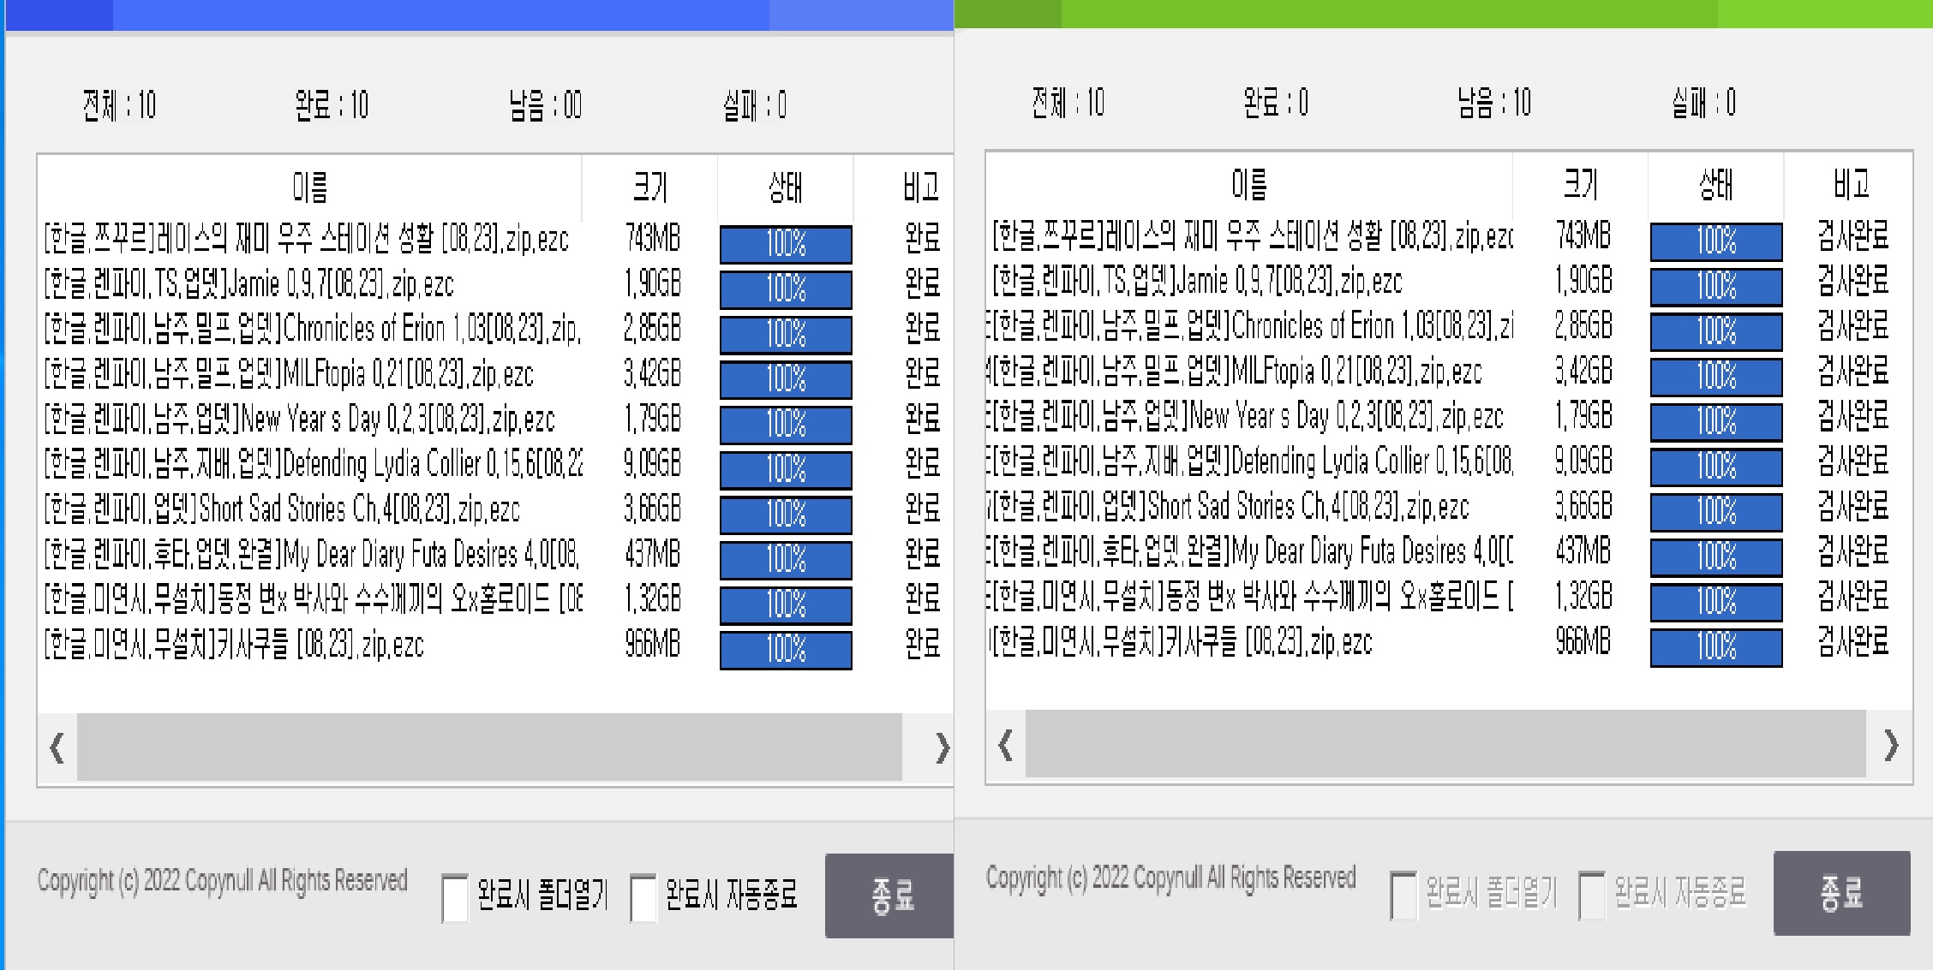The width and height of the screenshot is (1933, 970).
Task: Enable 완료시 폴더열기 checkbox in left window
Action: pyautogui.click(x=455, y=897)
